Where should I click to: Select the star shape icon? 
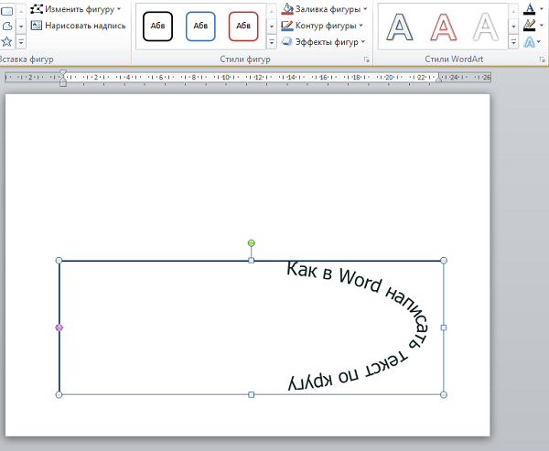click(6, 42)
